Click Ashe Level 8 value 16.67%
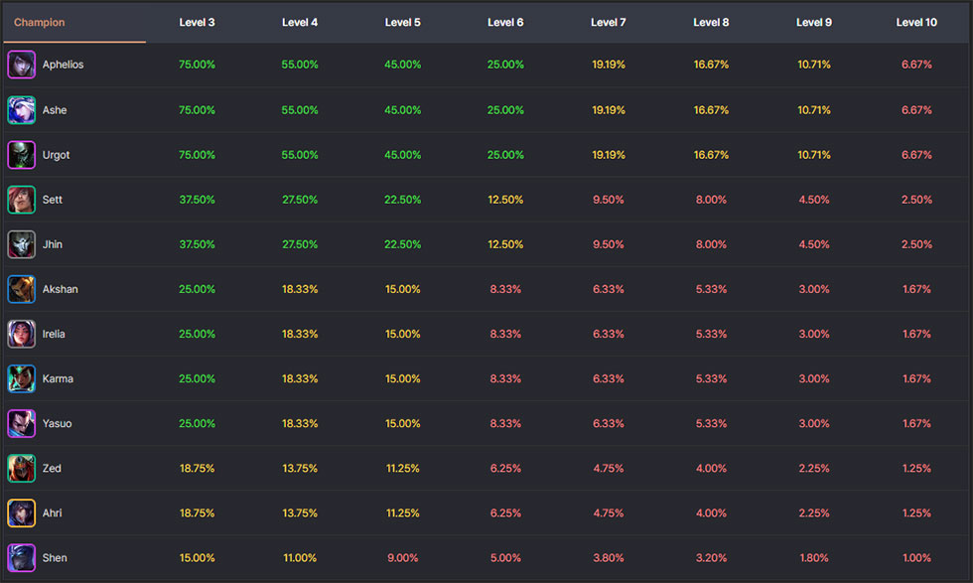Image resolution: width=973 pixels, height=583 pixels. (x=711, y=110)
